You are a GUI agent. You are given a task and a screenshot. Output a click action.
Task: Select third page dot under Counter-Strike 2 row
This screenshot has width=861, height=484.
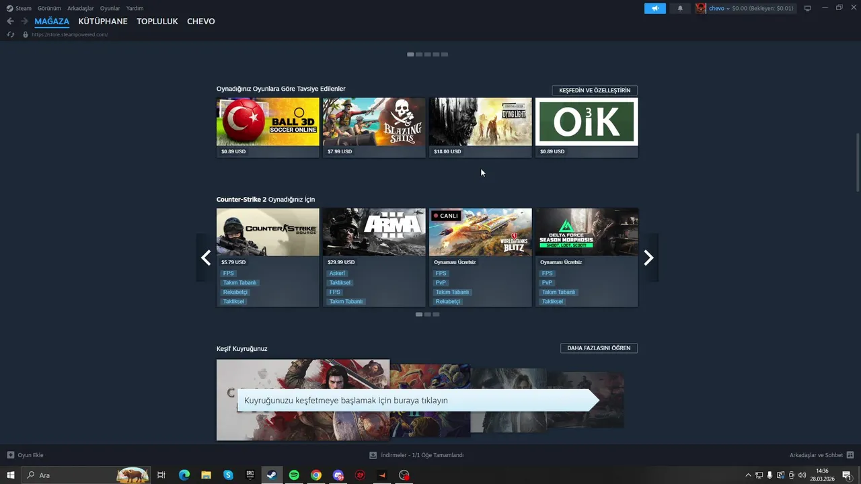tap(436, 314)
